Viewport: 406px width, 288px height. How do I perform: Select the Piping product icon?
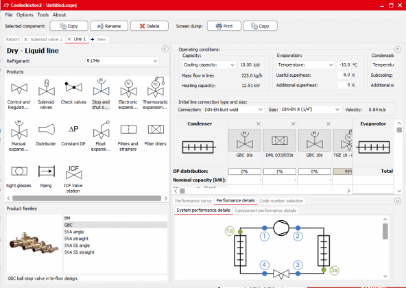tap(47, 171)
